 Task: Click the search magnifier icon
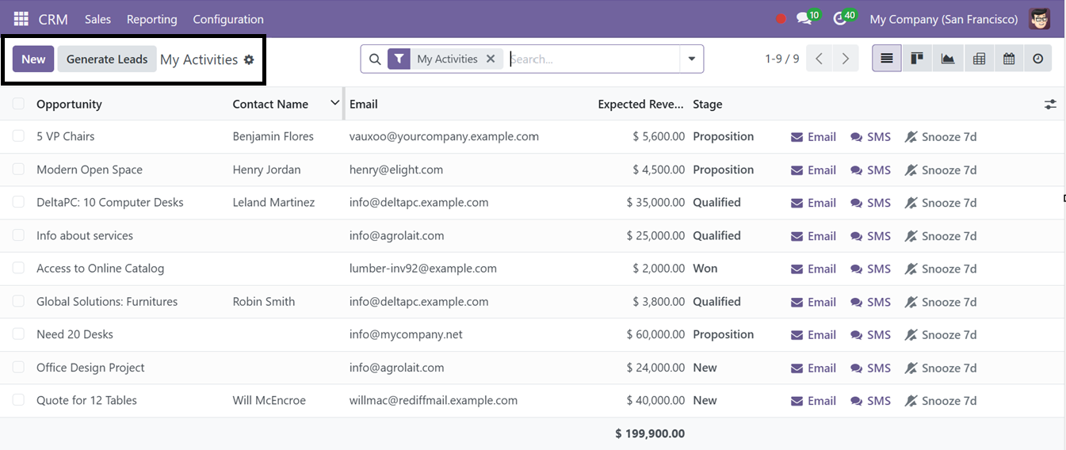click(x=375, y=59)
